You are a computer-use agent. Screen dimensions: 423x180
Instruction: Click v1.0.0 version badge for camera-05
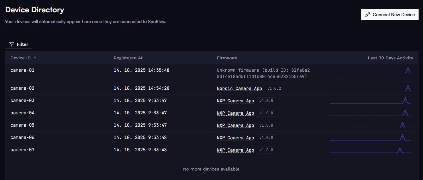(266, 125)
